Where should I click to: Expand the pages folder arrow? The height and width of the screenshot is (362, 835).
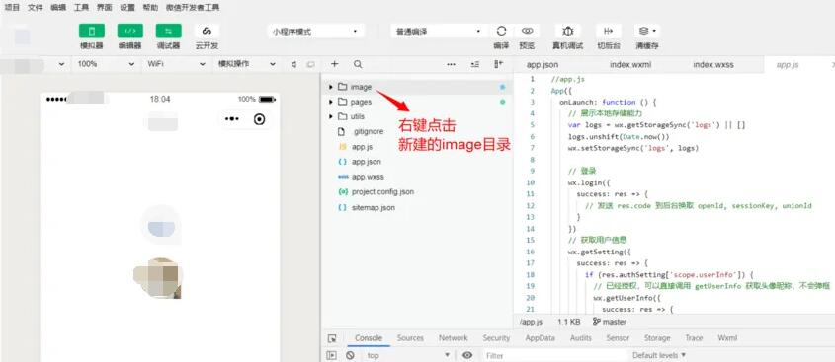(x=331, y=102)
